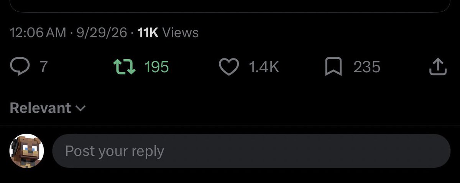The width and height of the screenshot is (460, 183).
Task: Open the share sheet via upload arrow icon
Action: coord(437,67)
